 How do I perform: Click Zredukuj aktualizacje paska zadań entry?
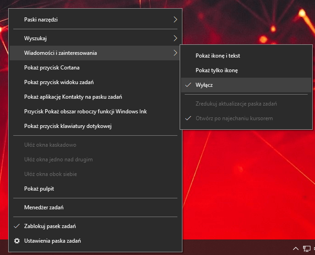(246, 104)
